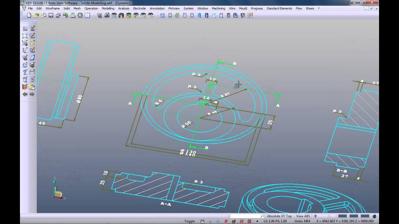Click the small plus icon in status bar
The width and height of the screenshot is (399, 224).
pos(257,221)
